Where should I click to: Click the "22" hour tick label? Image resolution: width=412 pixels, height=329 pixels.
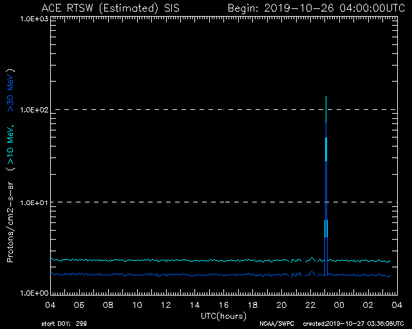coord(310,305)
